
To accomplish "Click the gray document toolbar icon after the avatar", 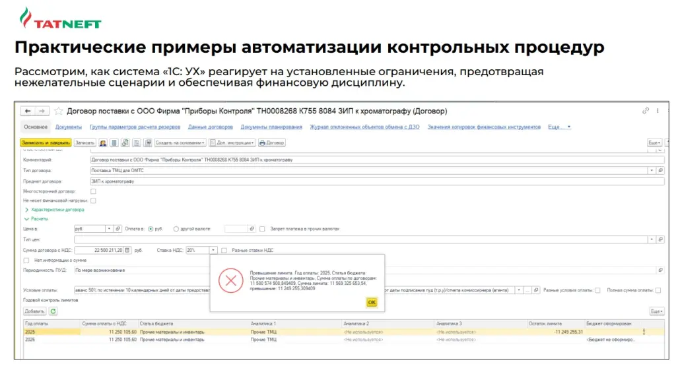I will point(114,142).
